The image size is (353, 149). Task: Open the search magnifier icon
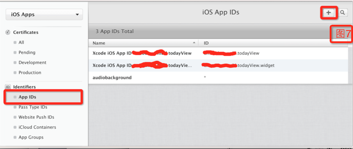[x=343, y=13]
